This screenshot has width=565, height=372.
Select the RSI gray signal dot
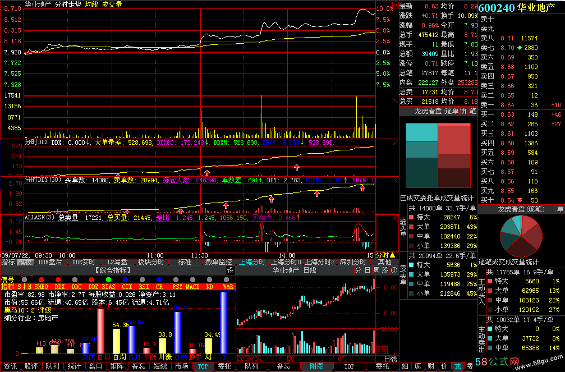click(x=143, y=280)
